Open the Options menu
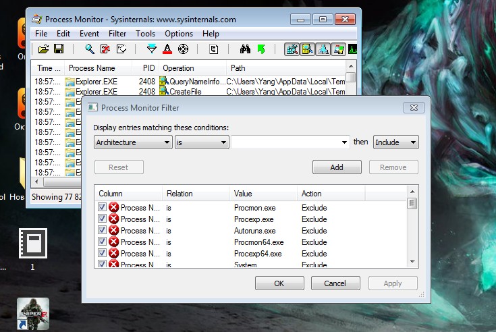496x332 pixels. (179, 34)
